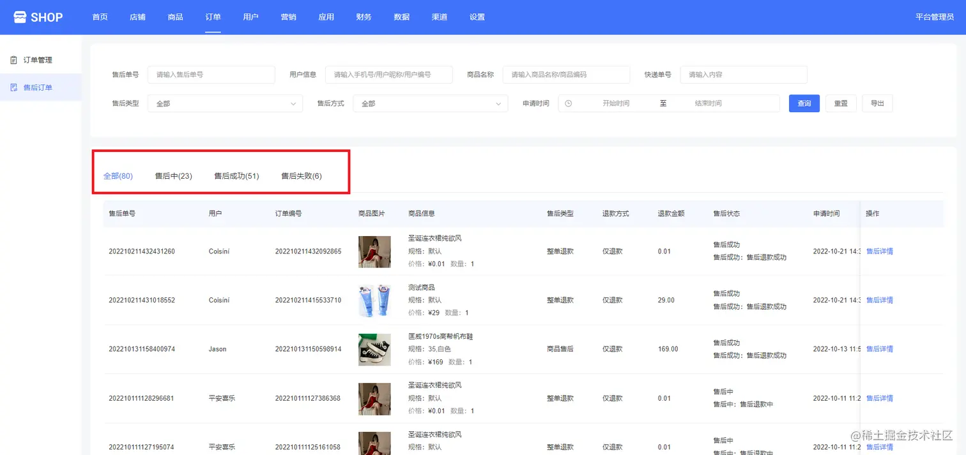Select 售后订单 in the sidebar
The image size is (966, 455).
coord(40,87)
